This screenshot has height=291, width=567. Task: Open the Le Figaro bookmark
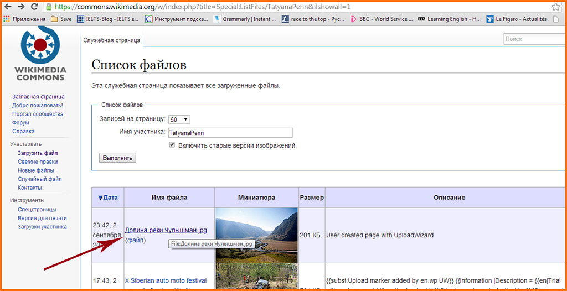click(x=517, y=19)
